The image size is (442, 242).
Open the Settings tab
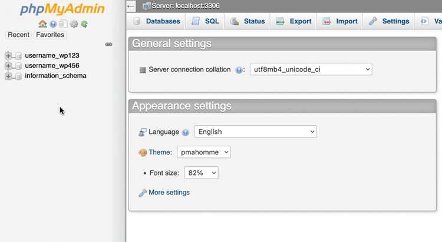click(389, 21)
